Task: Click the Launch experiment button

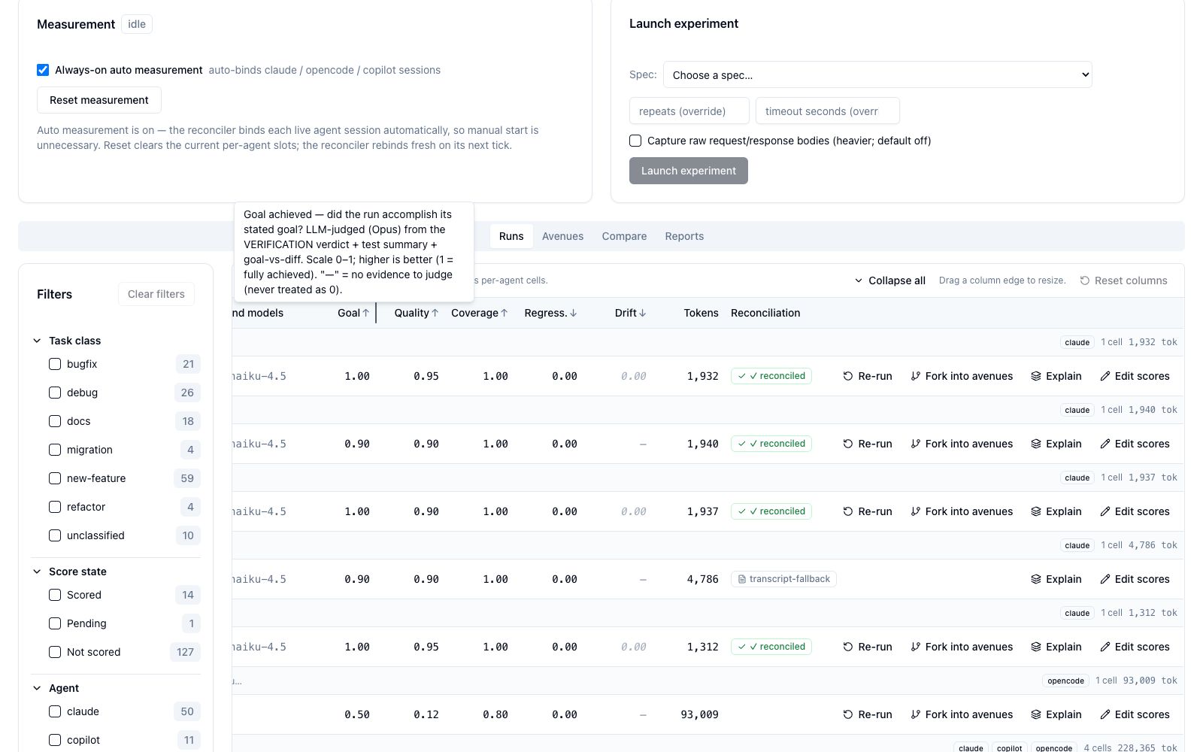Action: 689,171
